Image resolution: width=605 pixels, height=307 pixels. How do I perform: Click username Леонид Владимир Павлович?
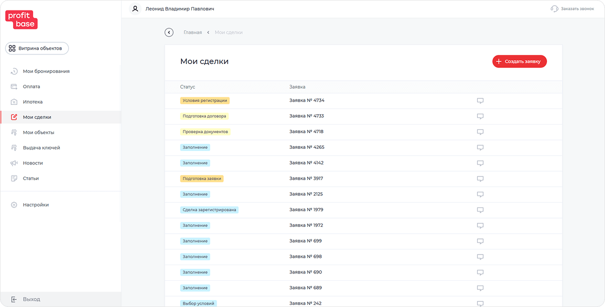(x=179, y=8)
